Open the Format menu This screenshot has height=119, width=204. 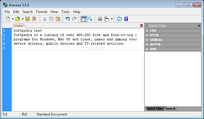click(x=42, y=12)
